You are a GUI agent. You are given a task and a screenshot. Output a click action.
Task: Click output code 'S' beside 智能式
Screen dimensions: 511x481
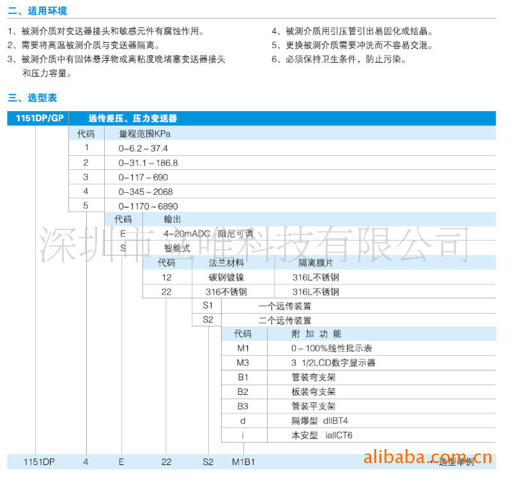pyautogui.click(x=123, y=248)
